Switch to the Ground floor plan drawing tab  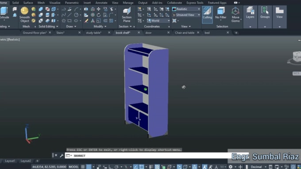pos(35,33)
